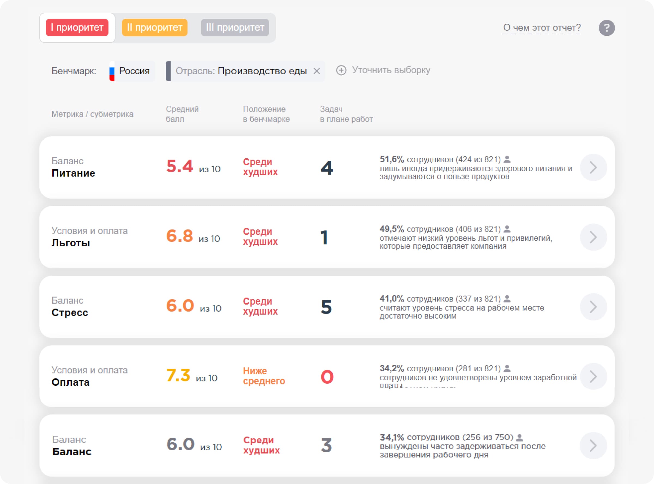Click the Ниже среднего benchmark status
The image size is (654, 484).
coord(264,376)
